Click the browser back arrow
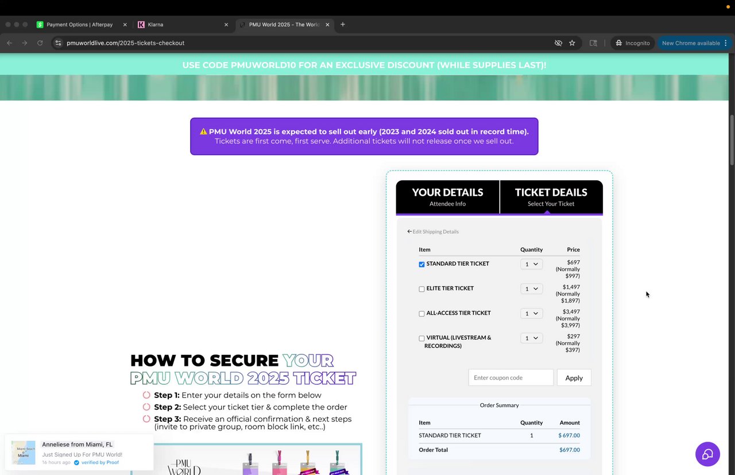The image size is (735, 475). [9, 43]
